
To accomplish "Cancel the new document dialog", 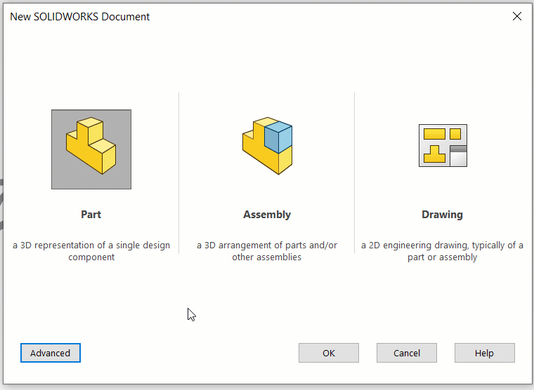I will tap(407, 353).
